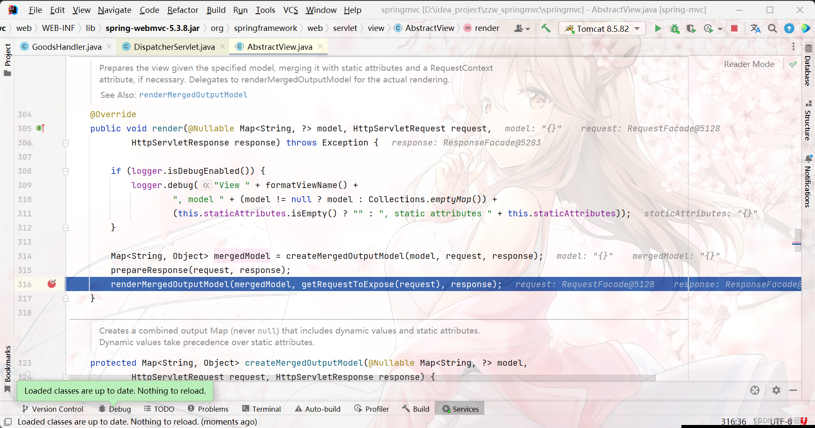Open the translate icon in toolbar
The image size is (815, 428).
[x=755, y=28]
